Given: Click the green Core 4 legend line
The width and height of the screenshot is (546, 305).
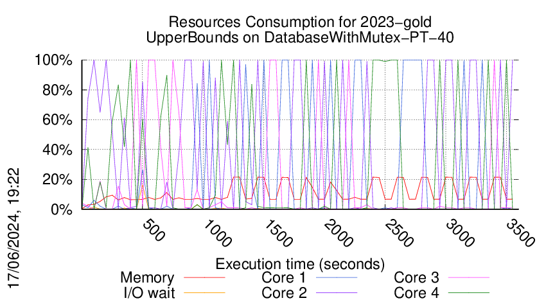Looking at the screenshot, I should (469, 293).
